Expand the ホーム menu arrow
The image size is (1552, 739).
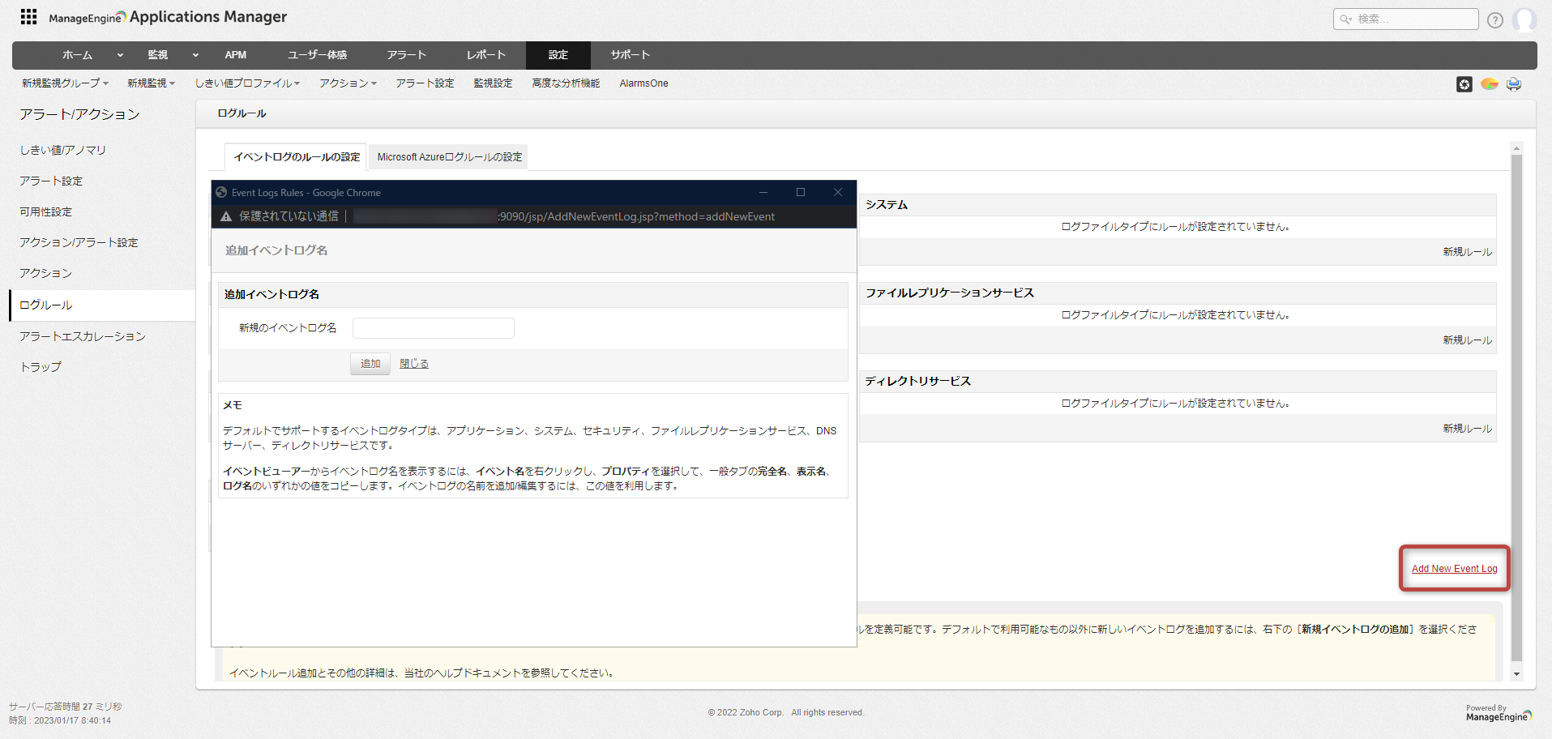(120, 55)
